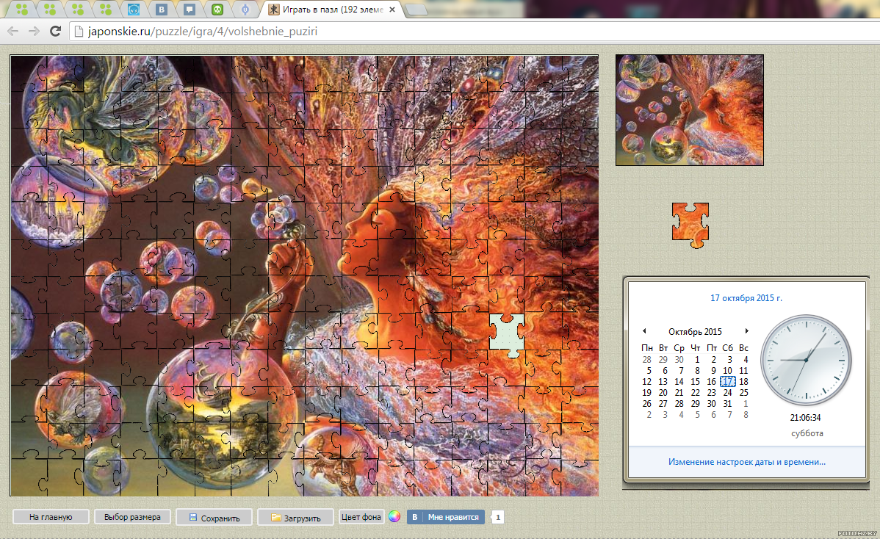Viewport: 880px width, 539px height.
Task: Select date 20 in the calendar
Action: coord(663,393)
